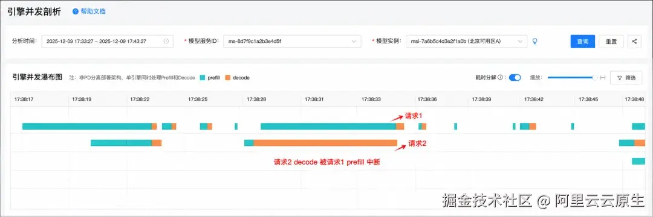Screen dimensions: 653x217
Task: Click the 17:38:22 time axis label
Action: 140,99
